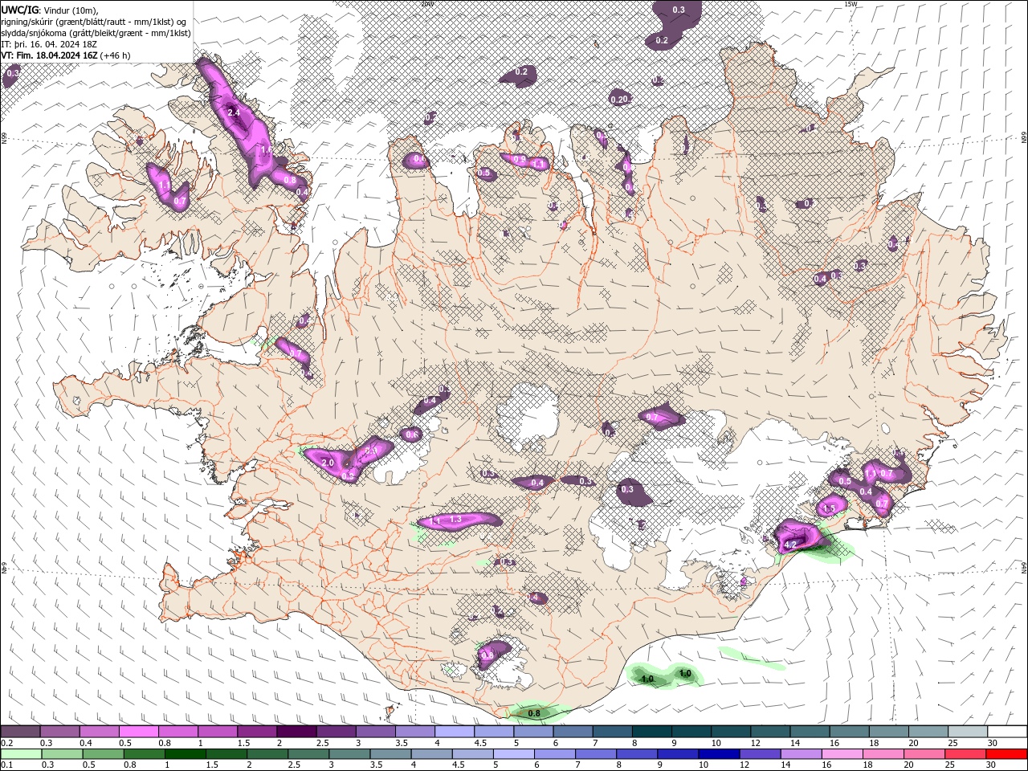Viewport: 1028px width, 771px height.
Task: Click the 7 label on the upper legend scale
Action: 595,743
